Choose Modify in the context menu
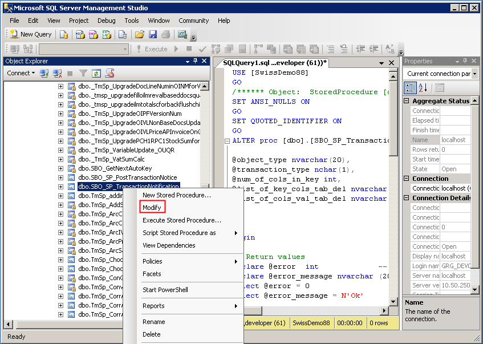 (x=152, y=208)
